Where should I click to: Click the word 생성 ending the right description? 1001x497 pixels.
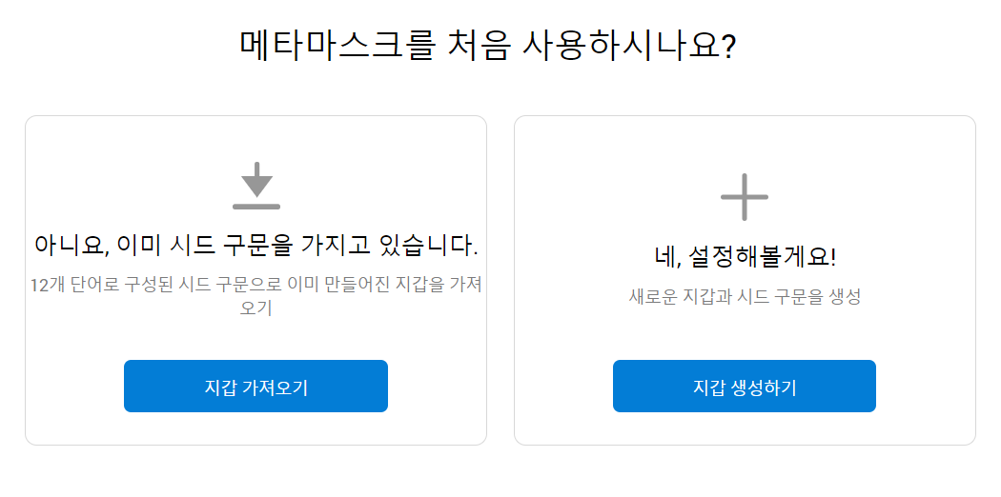[847, 296]
